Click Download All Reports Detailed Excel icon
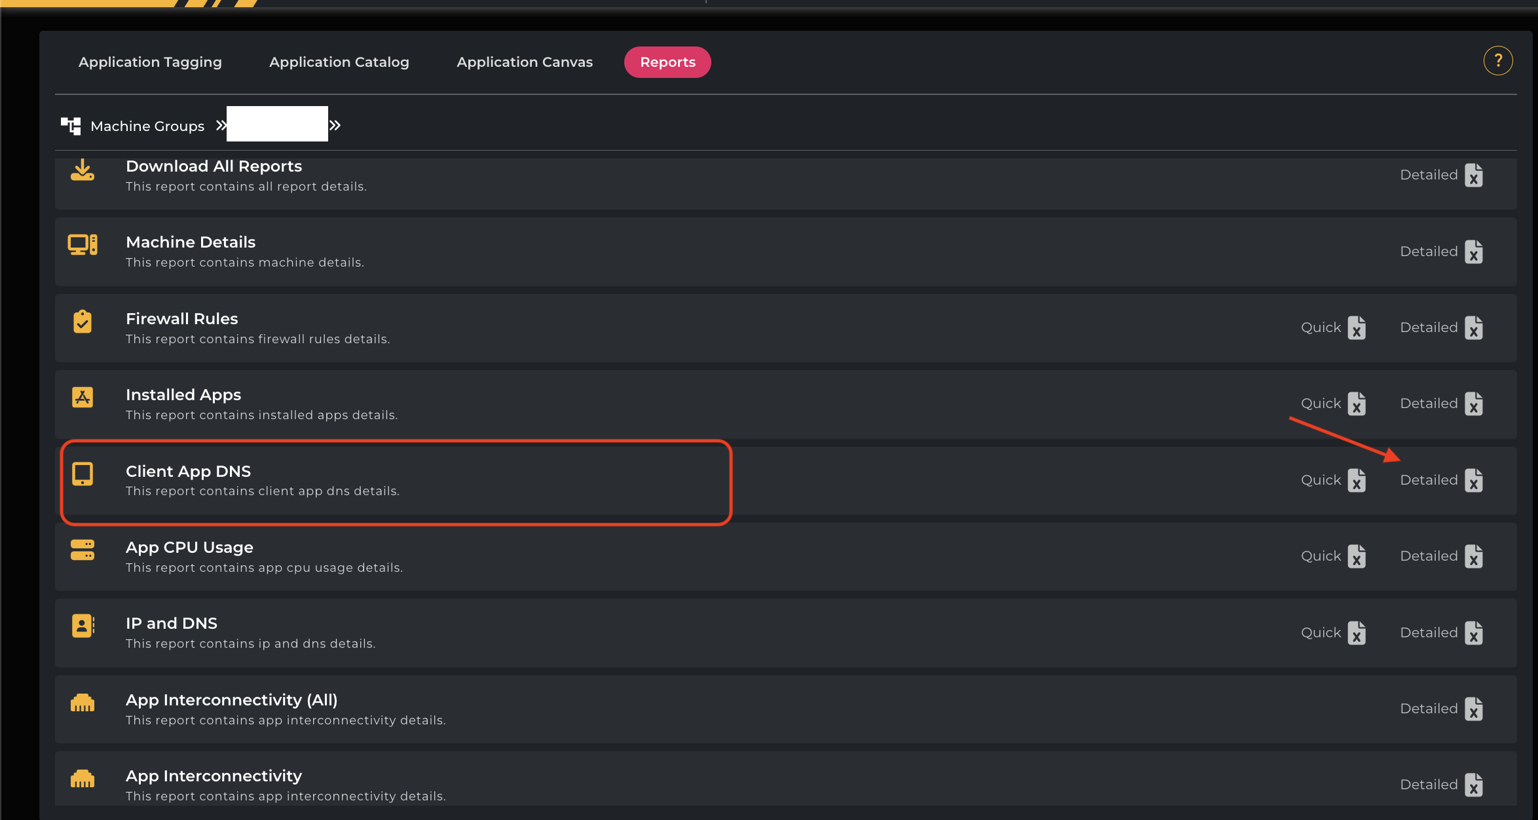 (x=1474, y=176)
